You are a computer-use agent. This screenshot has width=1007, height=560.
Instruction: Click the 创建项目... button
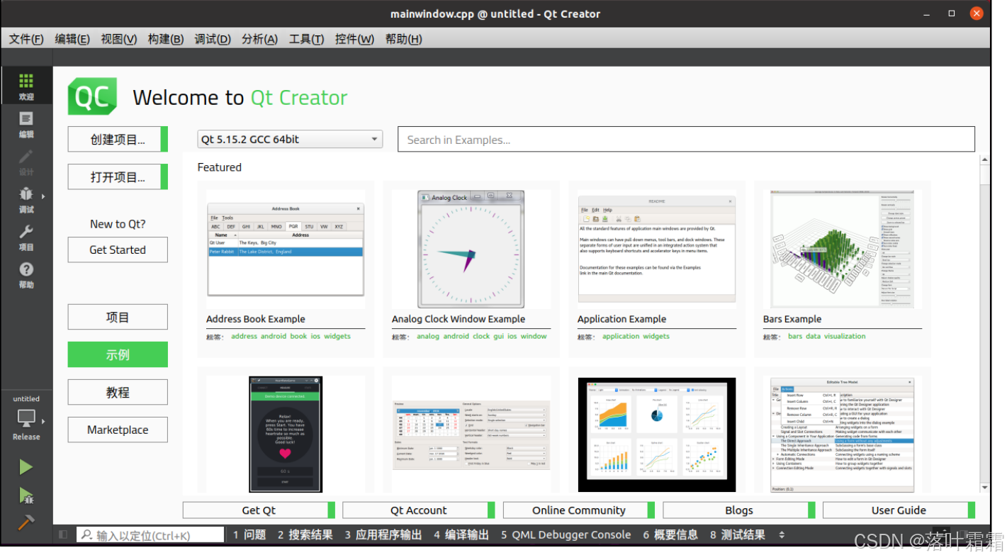[x=118, y=139]
